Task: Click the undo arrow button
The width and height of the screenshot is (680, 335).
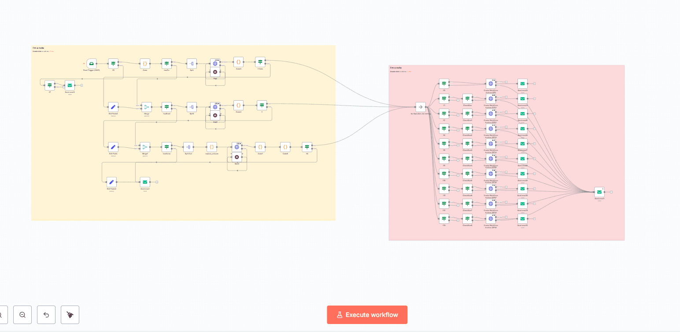Action: [x=46, y=315]
